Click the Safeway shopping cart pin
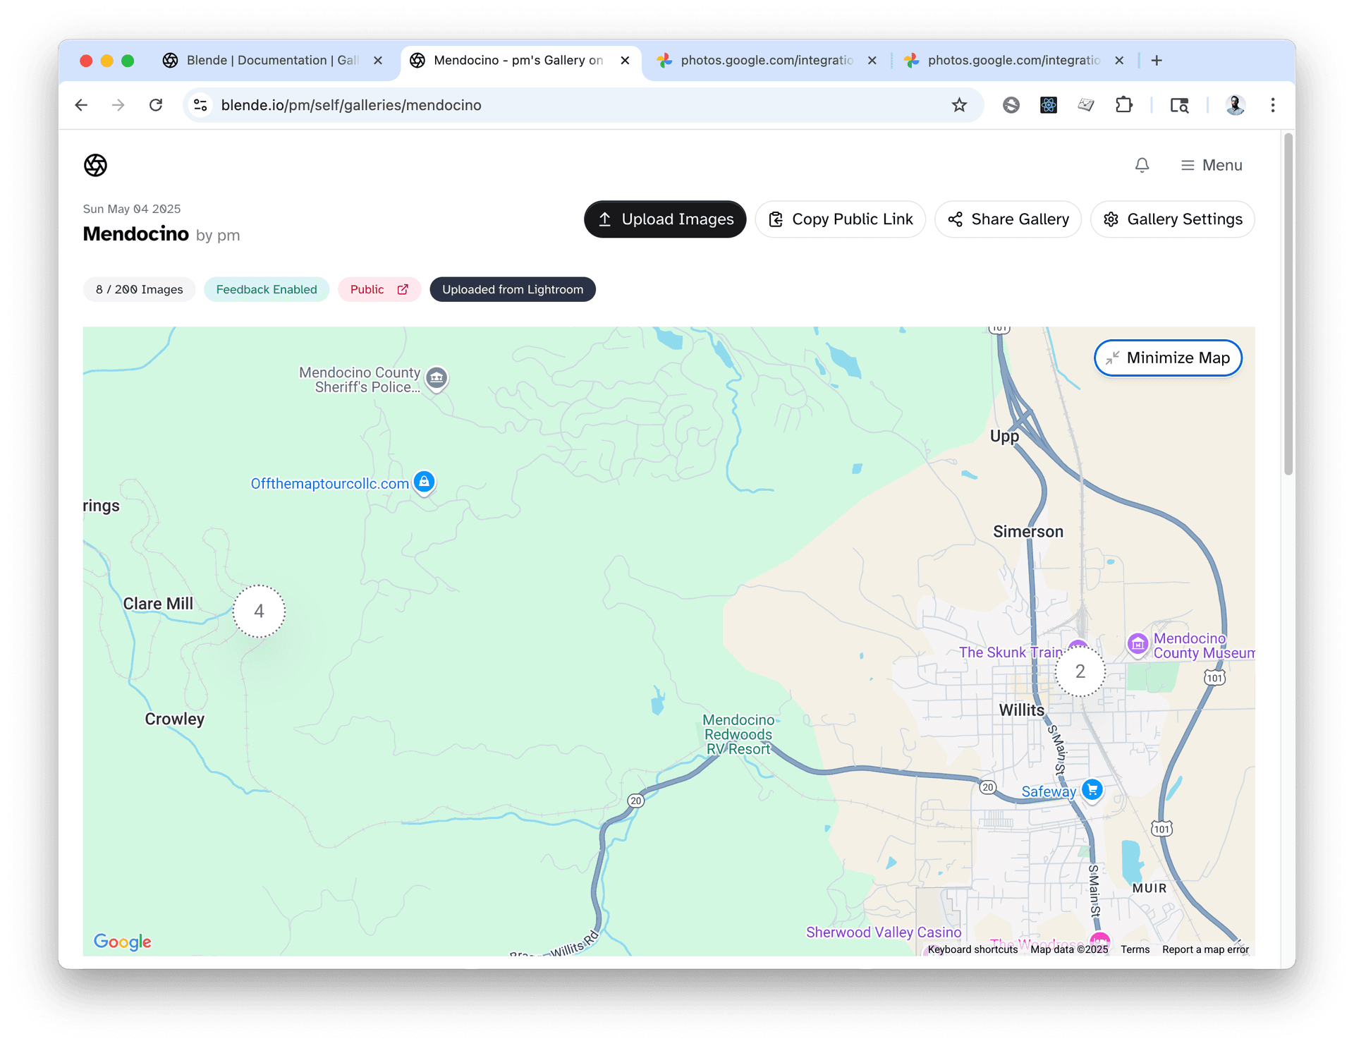 [1092, 789]
